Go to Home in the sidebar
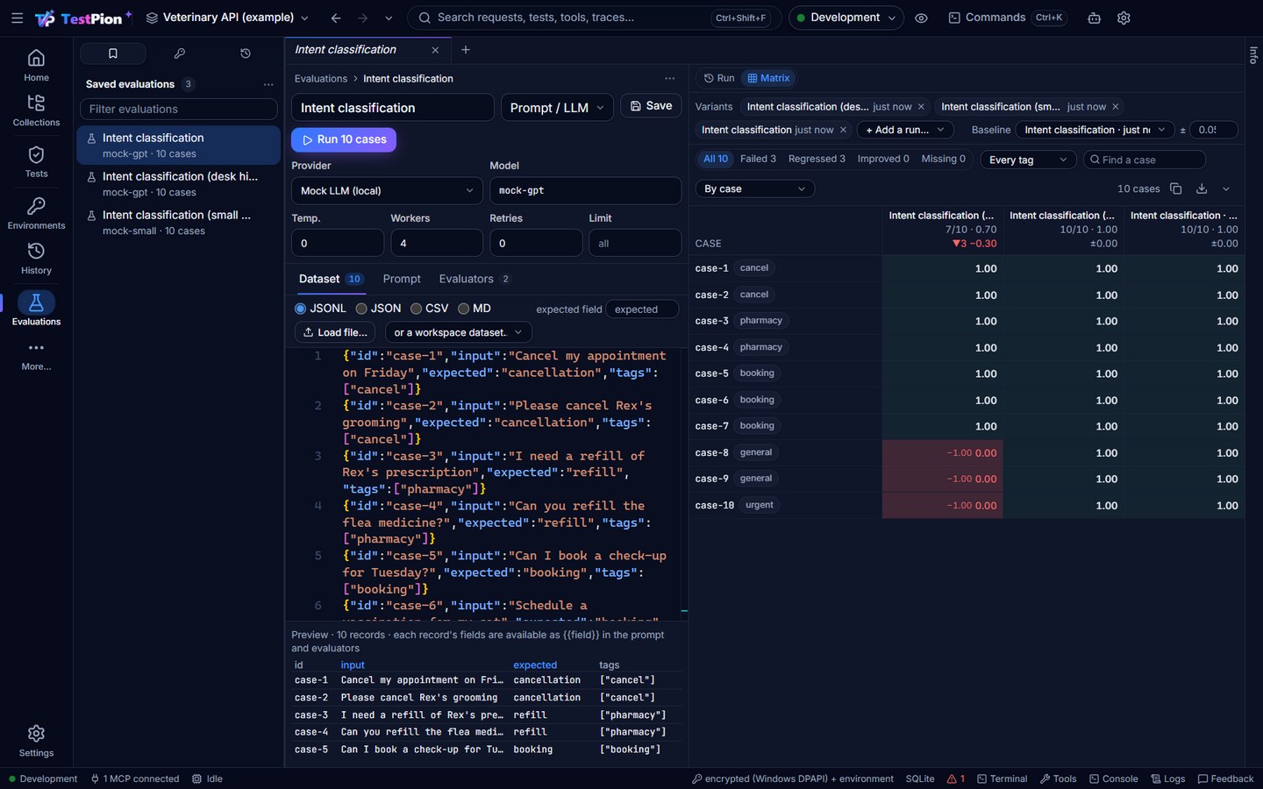The width and height of the screenshot is (1263, 789). (x=36, y=65)
